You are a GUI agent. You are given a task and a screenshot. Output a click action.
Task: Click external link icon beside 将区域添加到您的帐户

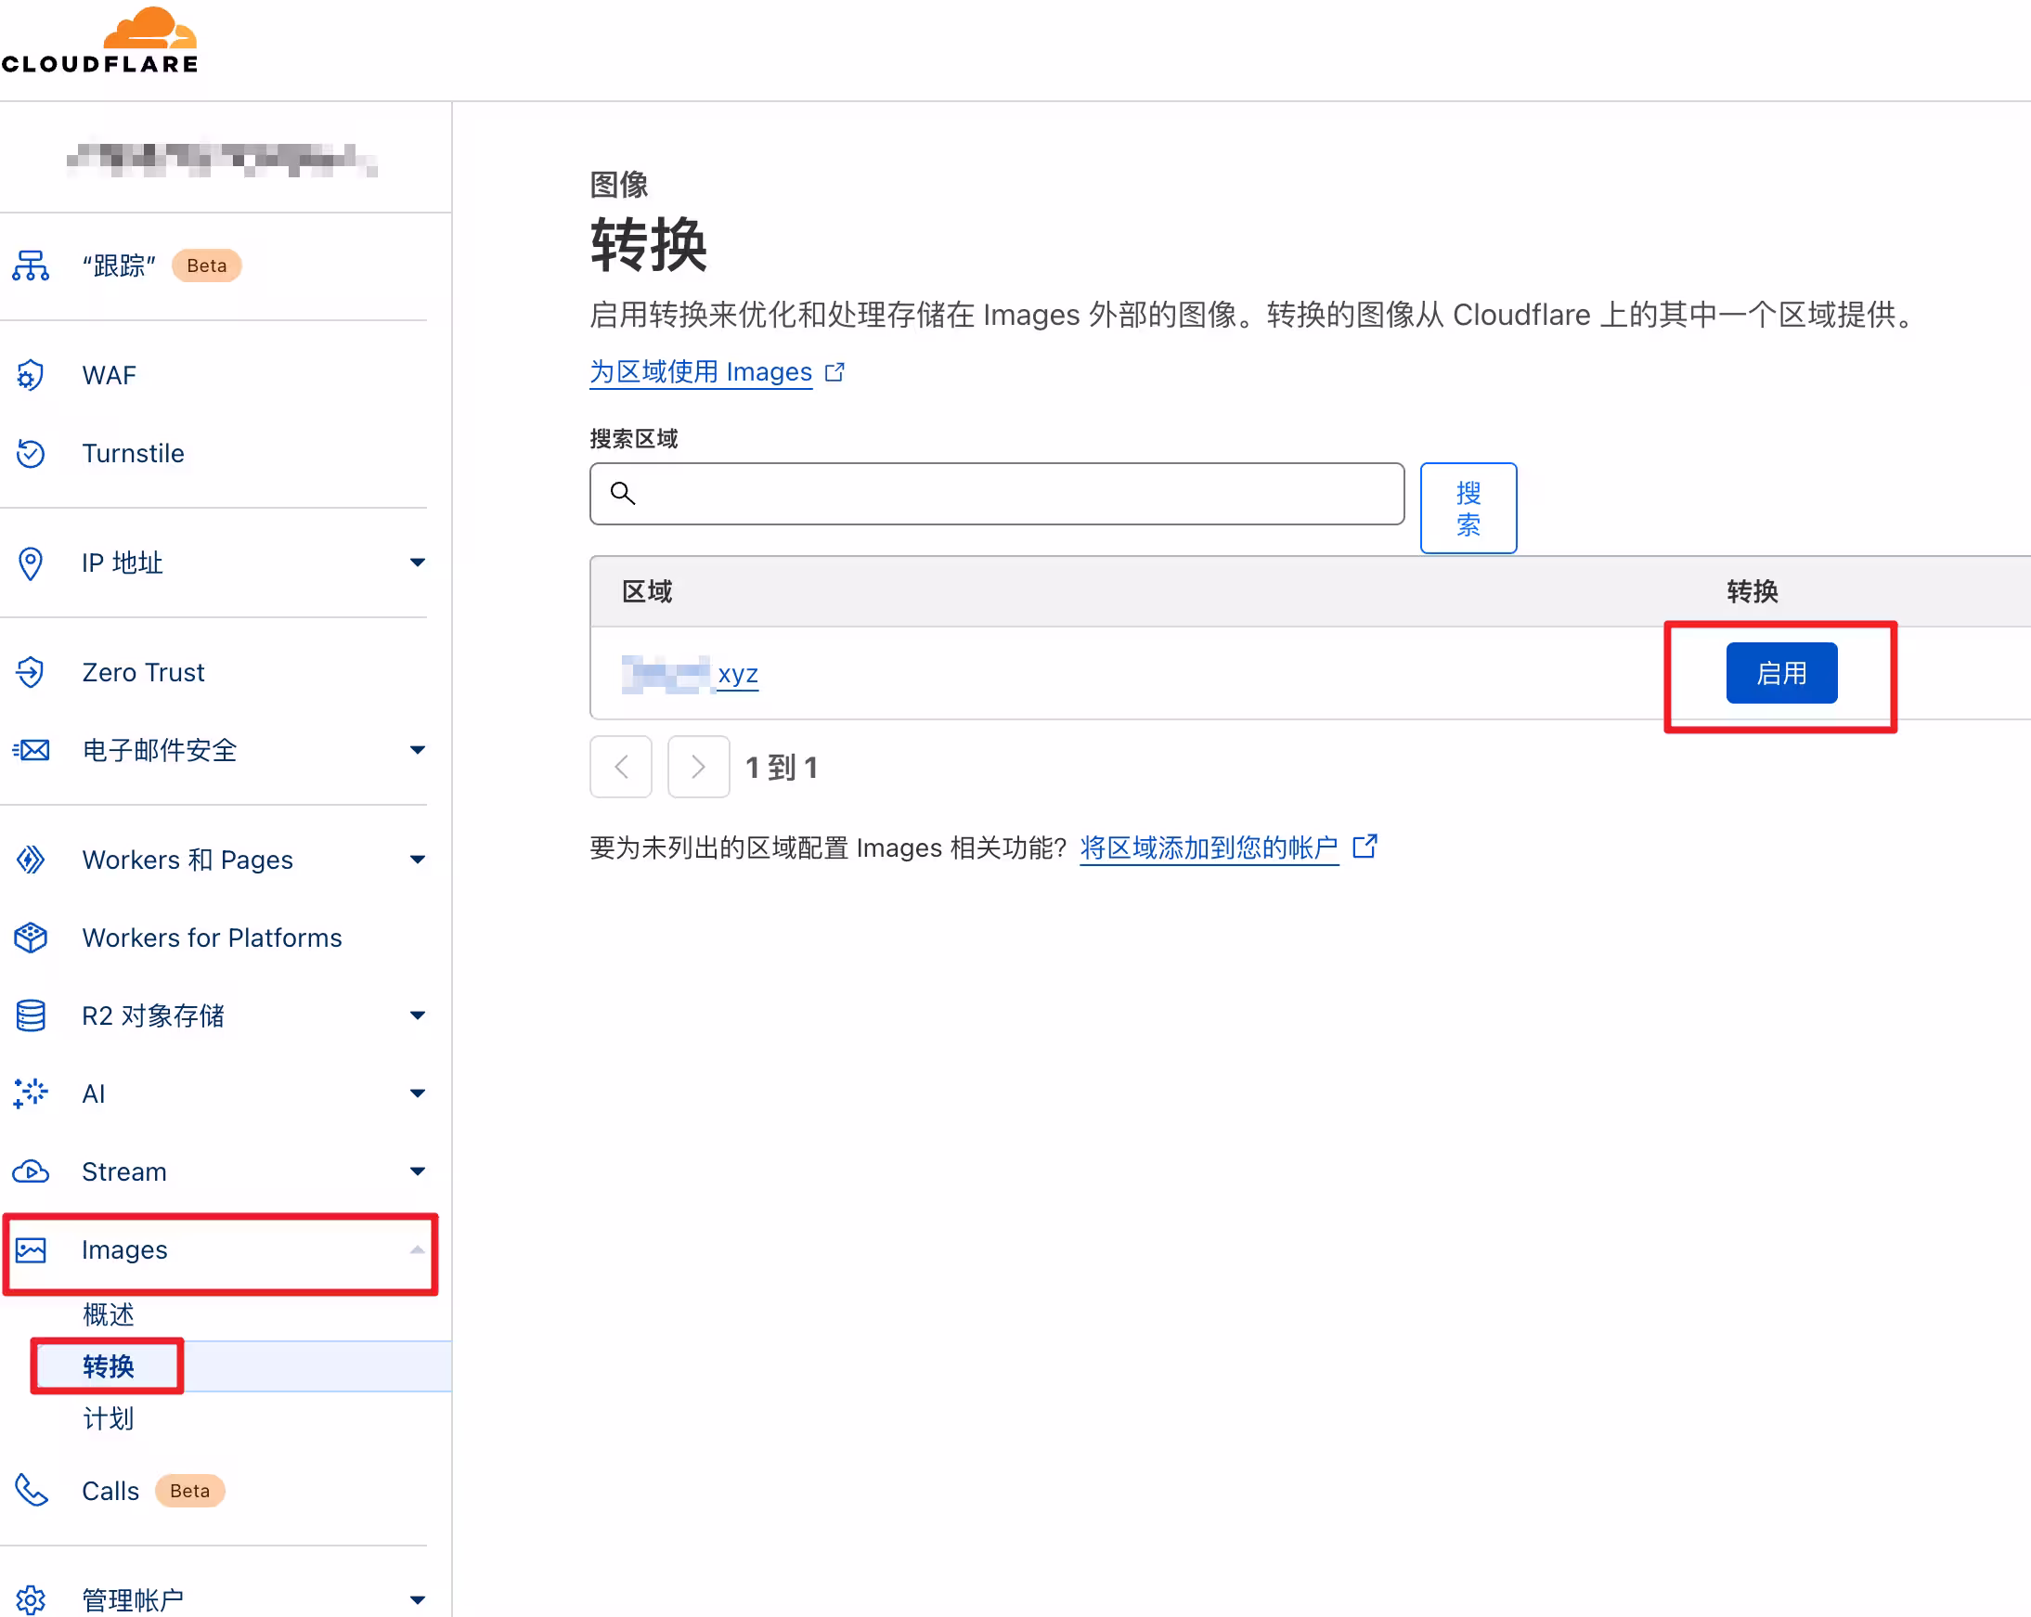coord(1365,847)
